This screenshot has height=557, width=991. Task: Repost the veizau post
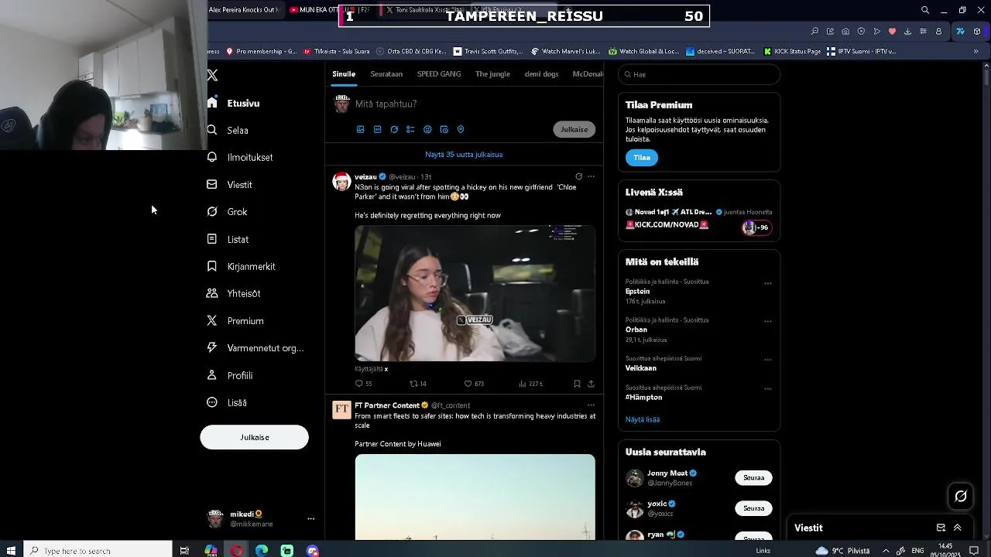point(418,384)
